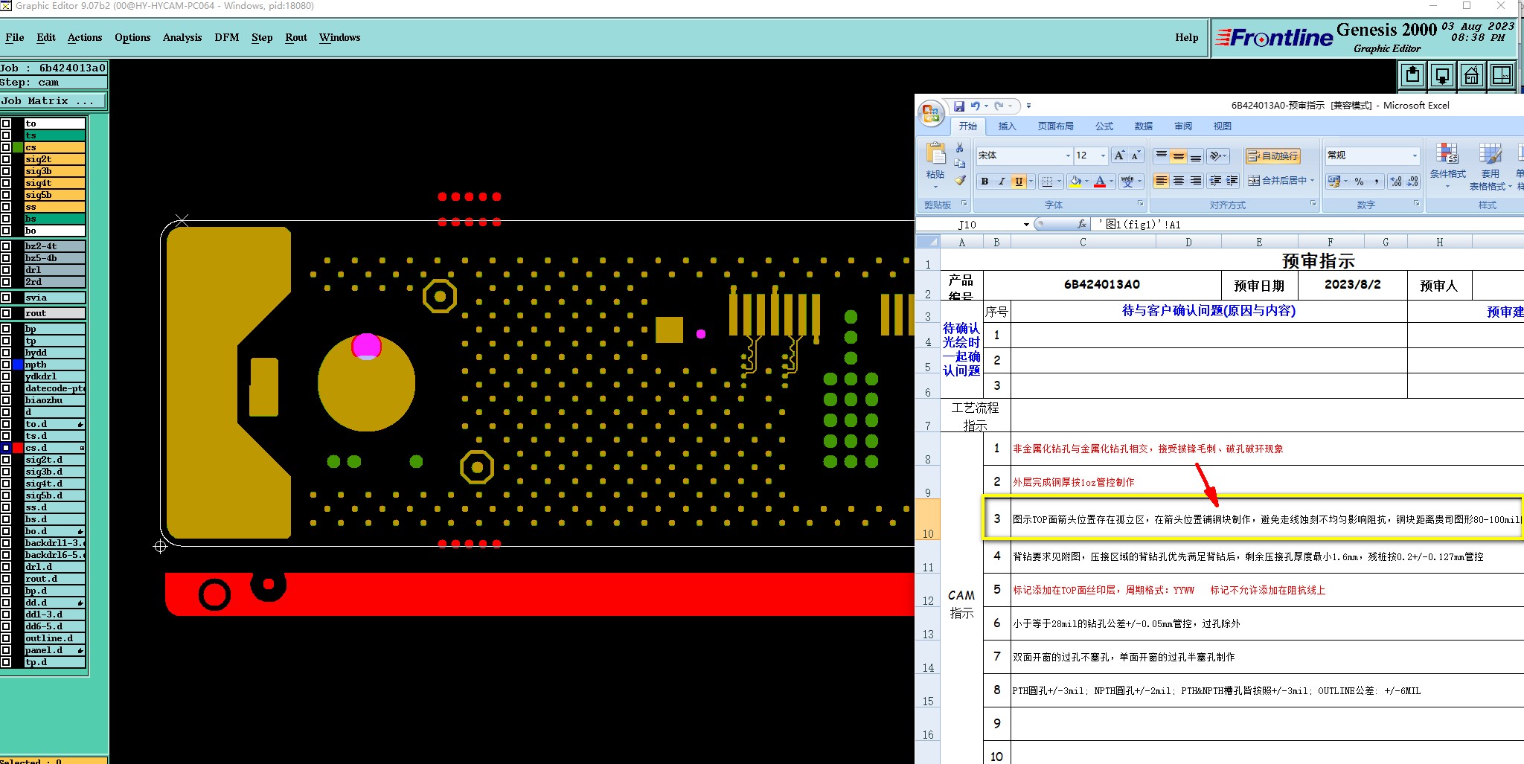The height and width of the screenshot is (764, 1524).
Task: Click the 自动换行 wrap text button
Action: [1273, 155]
